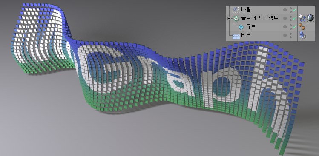Toggle visibility dots for 바람

coord(291,10)
